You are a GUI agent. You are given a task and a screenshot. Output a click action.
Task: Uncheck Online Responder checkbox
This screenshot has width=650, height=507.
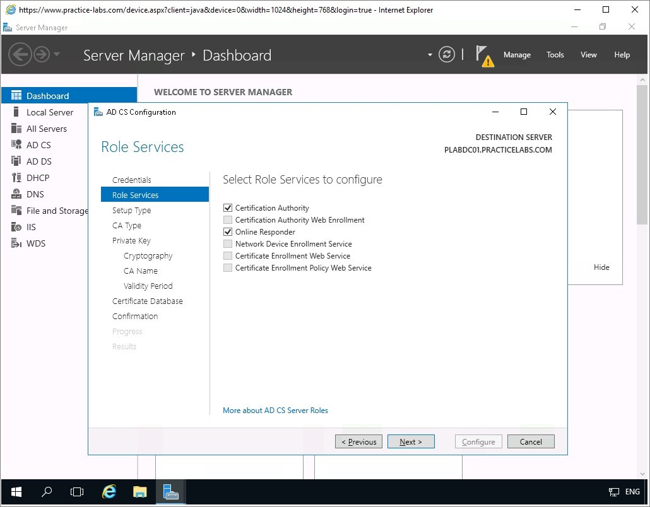tap(228, 232)
